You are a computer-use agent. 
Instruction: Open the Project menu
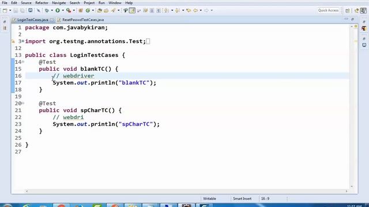point(89,3)
